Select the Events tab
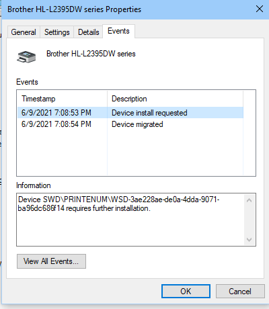Viewport: 269px width, 309px height. (118, 31)
